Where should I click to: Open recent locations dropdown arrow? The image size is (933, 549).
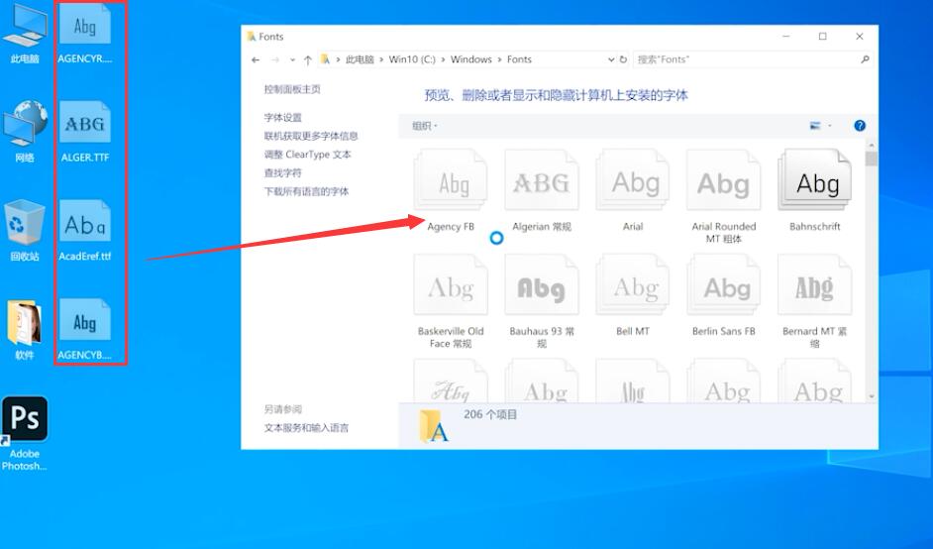click(292, 59)
